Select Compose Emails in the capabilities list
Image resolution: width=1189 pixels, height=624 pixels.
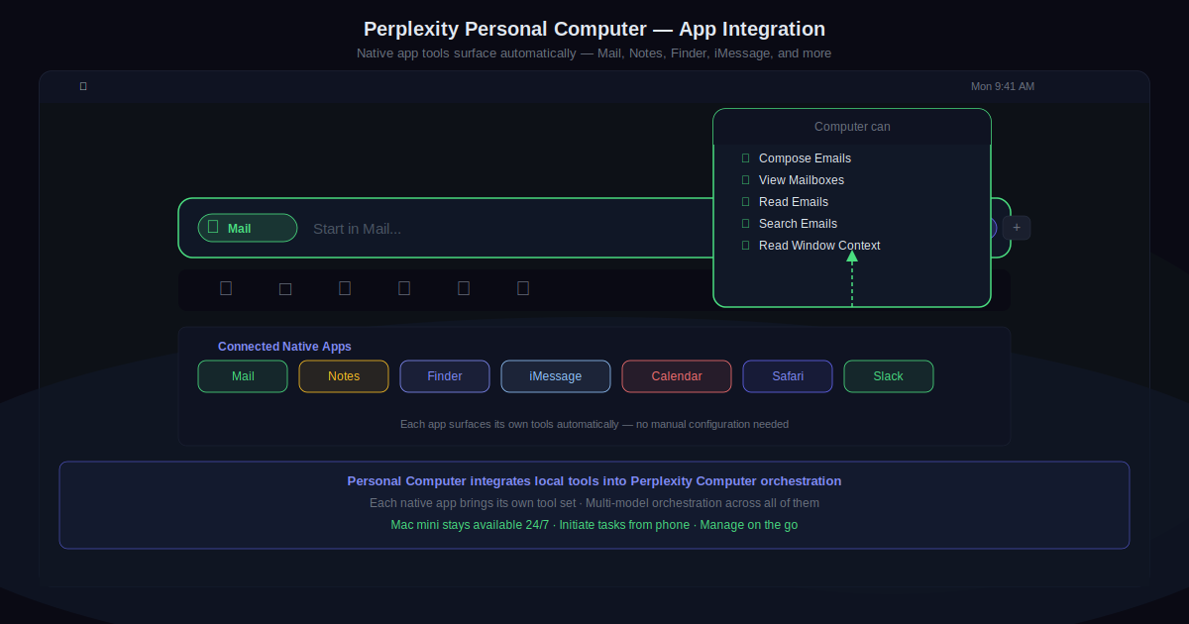tap(805, 158)
